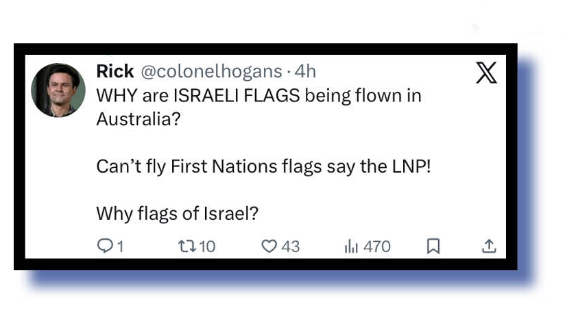Click the X logo in the corner
The height and width of the screenshot is (324, 565).
pyautogui.click(x=486, y=73)
